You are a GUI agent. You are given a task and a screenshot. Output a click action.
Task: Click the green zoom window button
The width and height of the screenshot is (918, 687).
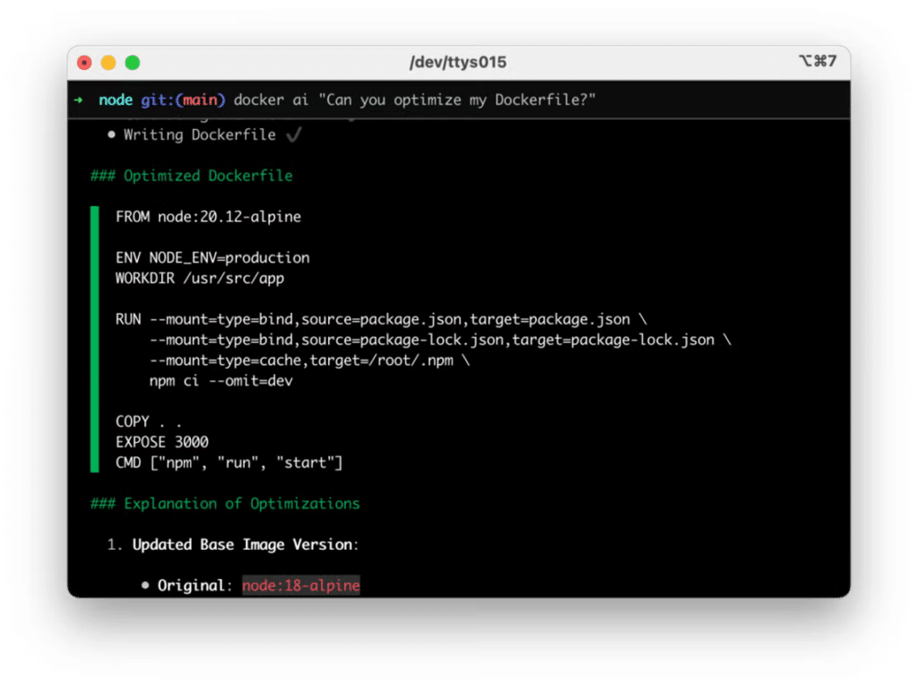tap(133, 63)
